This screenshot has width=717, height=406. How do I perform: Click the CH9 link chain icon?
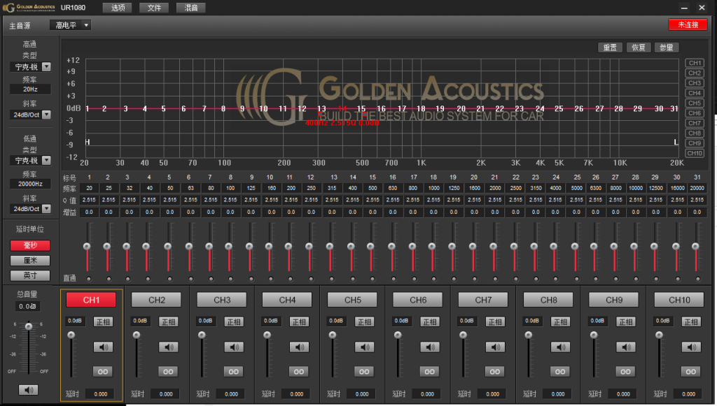(625, 372)
